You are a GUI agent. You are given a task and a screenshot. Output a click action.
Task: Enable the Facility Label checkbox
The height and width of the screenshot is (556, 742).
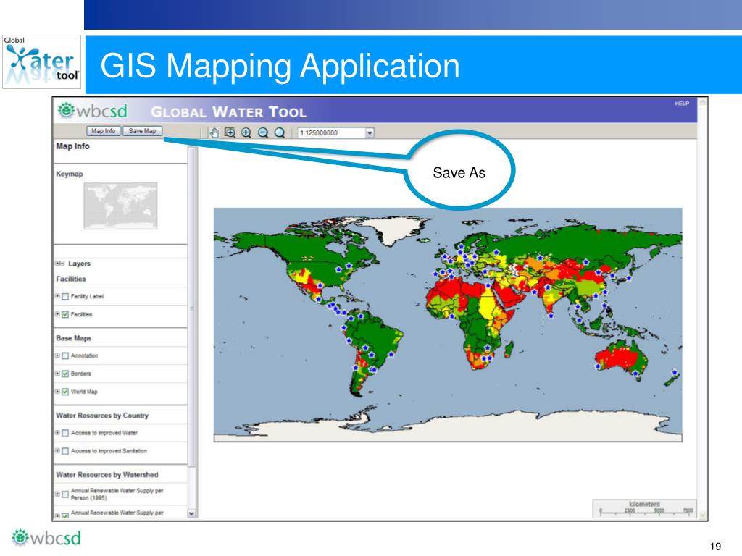coord(65,297)
